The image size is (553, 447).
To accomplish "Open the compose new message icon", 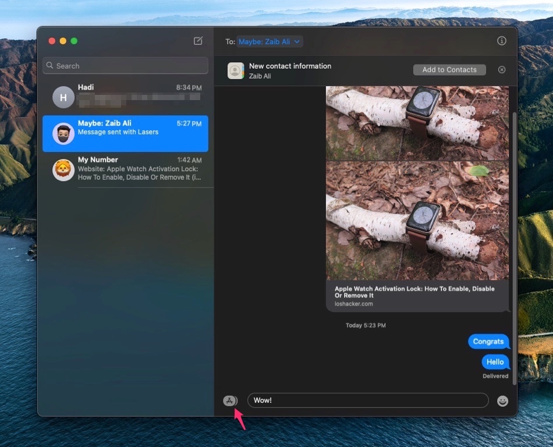I will click(x=198, y=41).
